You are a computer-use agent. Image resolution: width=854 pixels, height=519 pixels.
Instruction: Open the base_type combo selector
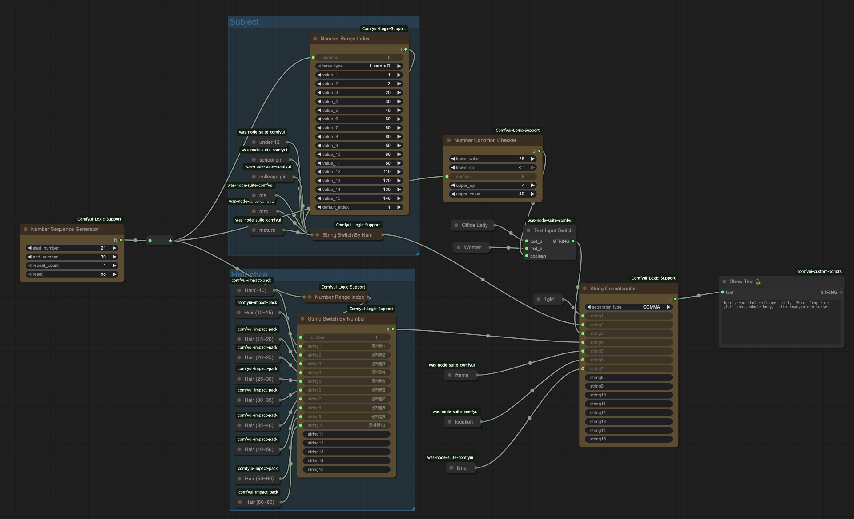pyautogui.click(x=359, y=66)
